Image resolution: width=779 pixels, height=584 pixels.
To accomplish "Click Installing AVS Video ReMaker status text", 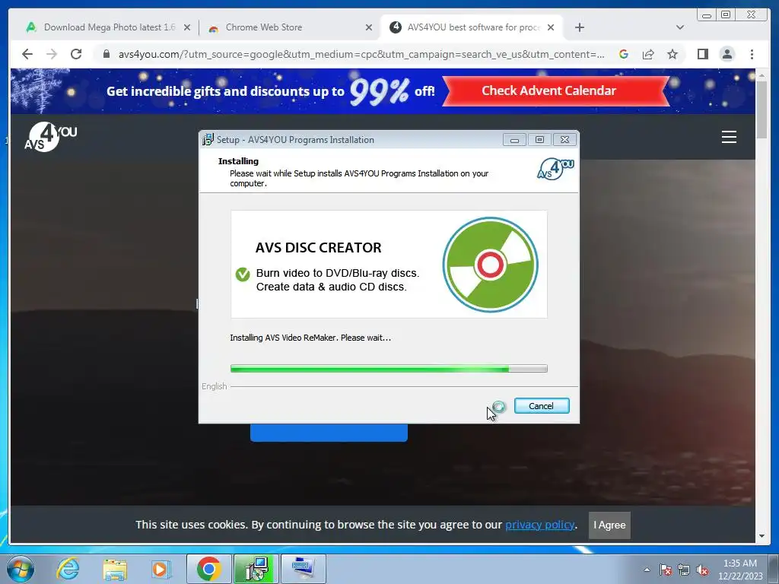I will tap(310, 338).
